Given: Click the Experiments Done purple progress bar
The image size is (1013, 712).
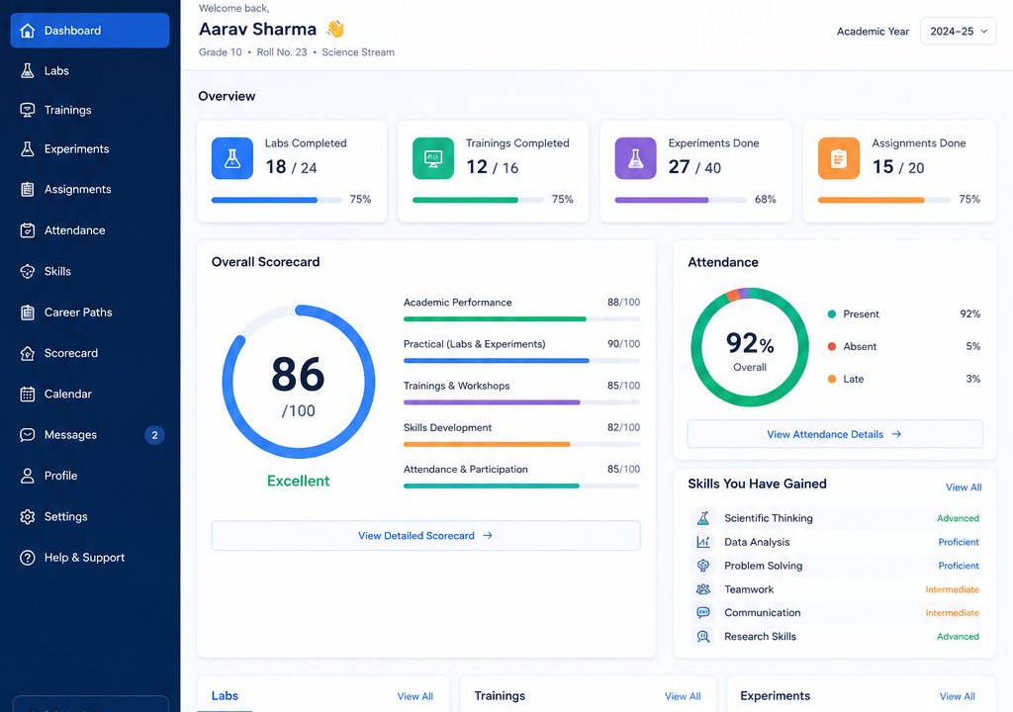Looking at the screenshot, I should 681,201.
